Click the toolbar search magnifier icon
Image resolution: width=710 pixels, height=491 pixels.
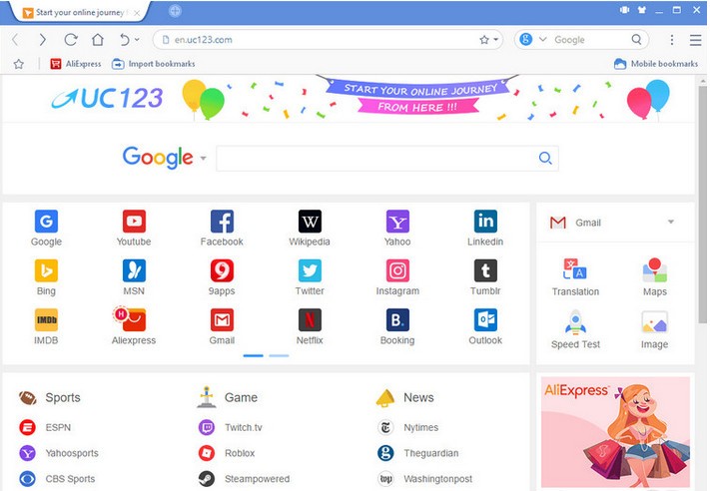[637, 39]
